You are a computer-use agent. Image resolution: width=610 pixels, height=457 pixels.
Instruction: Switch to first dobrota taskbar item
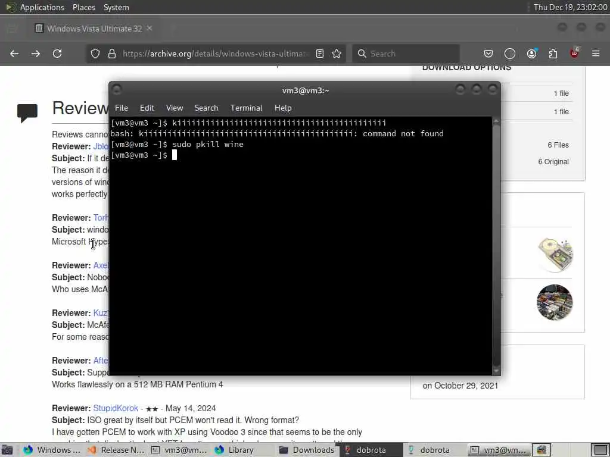pyautogui.click(x=371, y=450)
